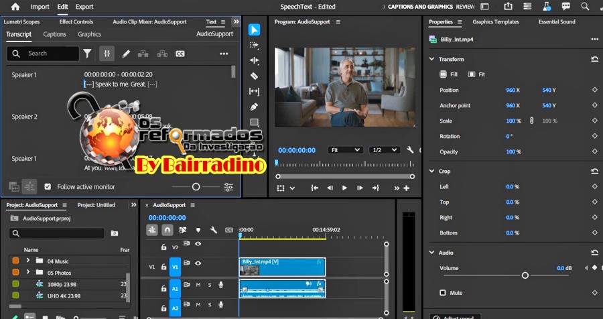Add a marker in the timeline
The width and height of the screenshot is (603, 319).
point(198,230)
